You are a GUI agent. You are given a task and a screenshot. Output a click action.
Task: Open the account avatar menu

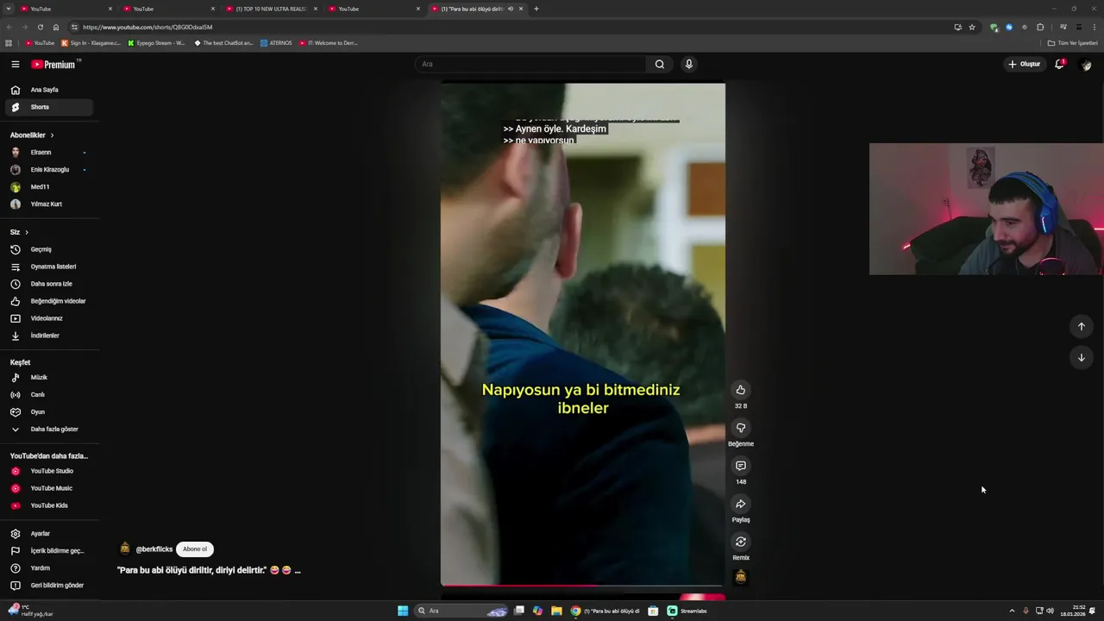(1086, 65)
